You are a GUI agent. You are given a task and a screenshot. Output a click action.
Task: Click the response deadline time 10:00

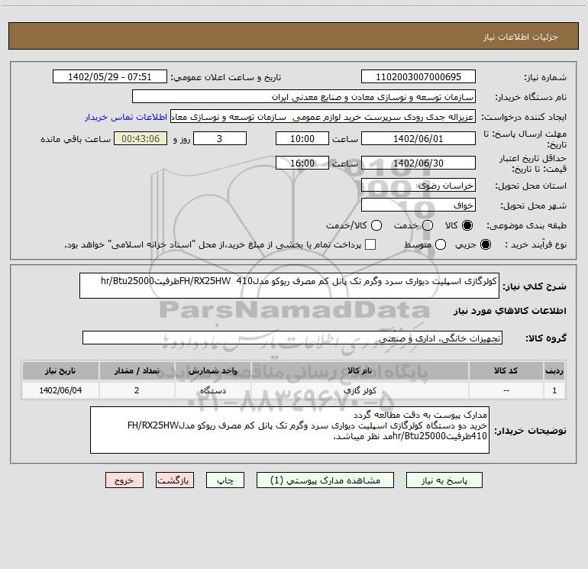pos(302,138)
